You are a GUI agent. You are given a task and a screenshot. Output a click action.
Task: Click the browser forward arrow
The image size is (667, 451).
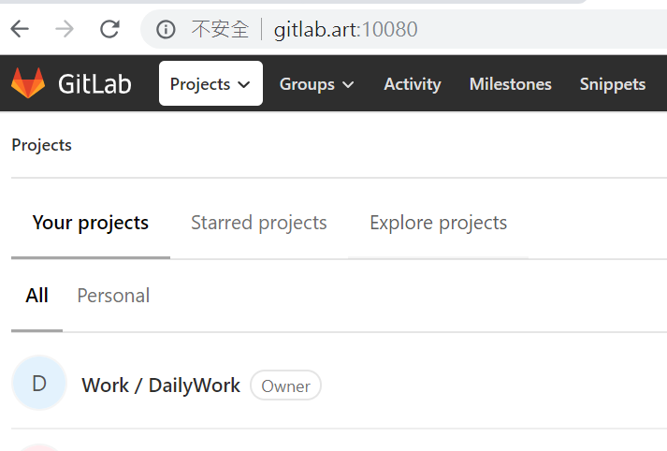[x=65, y=29]
